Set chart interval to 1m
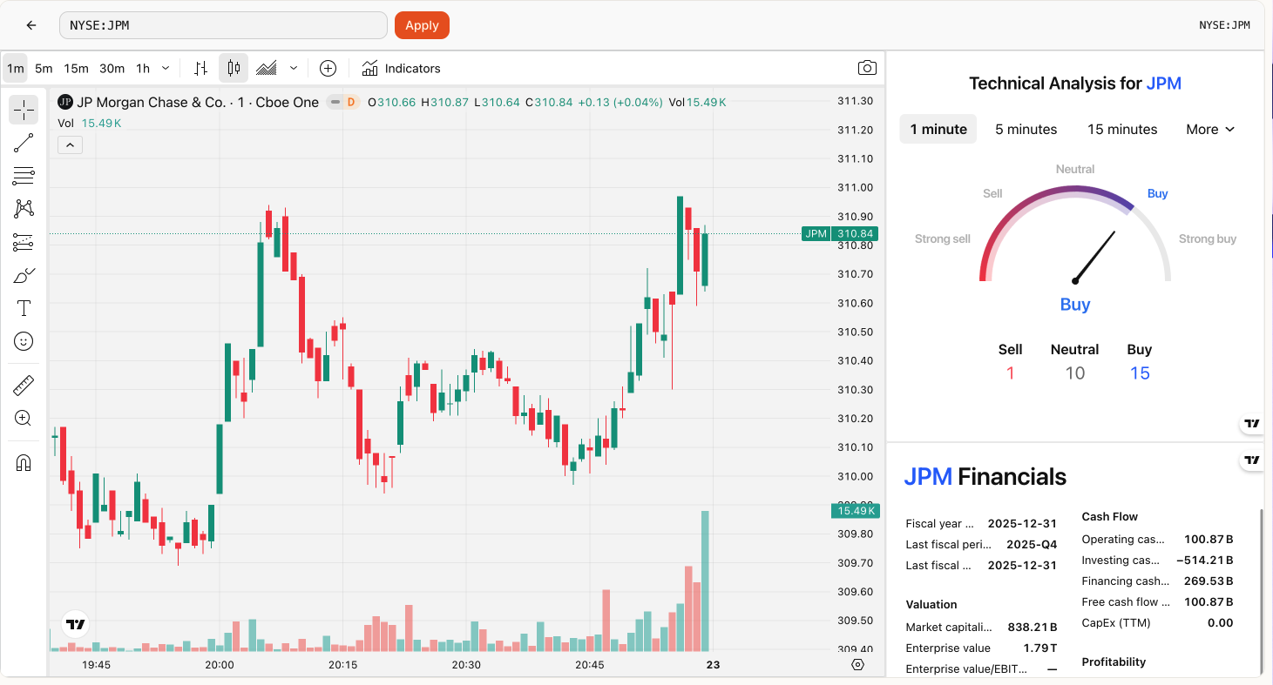Image resolution: width=1273 pixels, height=685 pixels. pyautogui.click(x=15, y=68)
